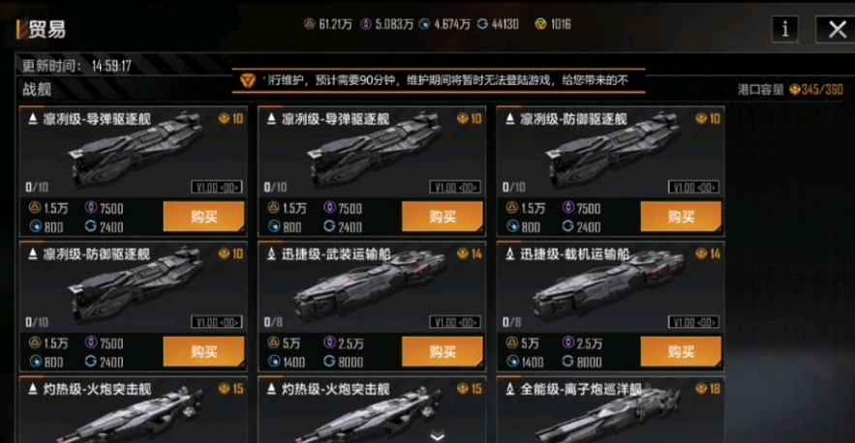Image resolution: width=855 pixels, height=443 pixels.
Task: Buy the 凛冽级-防御驱逐舰 in the second row
Action: click(x=203, y=351)
